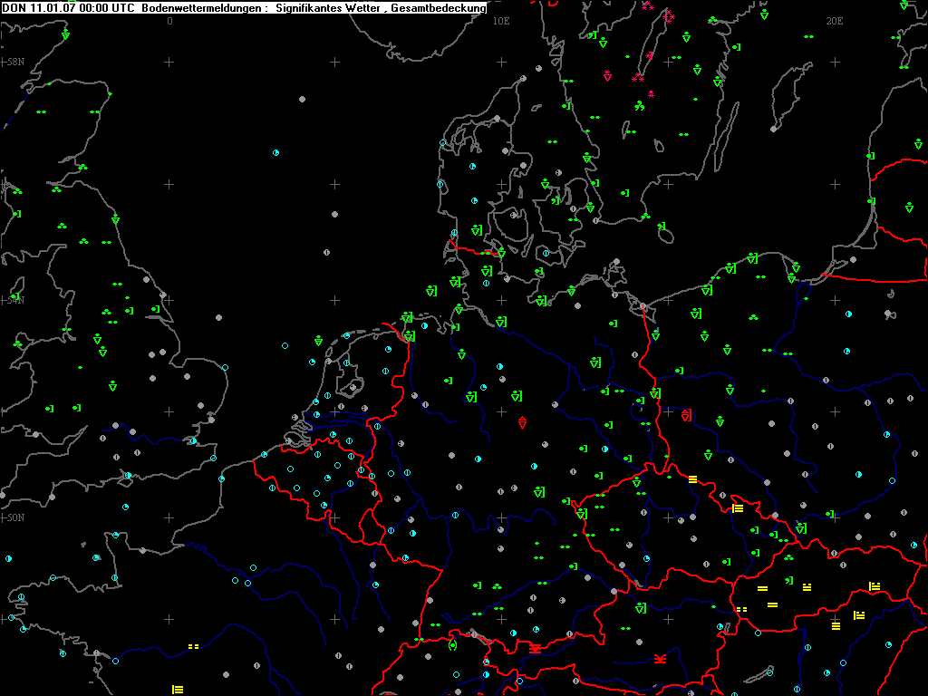This screenshot has width=928, height=696.
Task: Click the 50N latitude label
Action: pos(16,517)
